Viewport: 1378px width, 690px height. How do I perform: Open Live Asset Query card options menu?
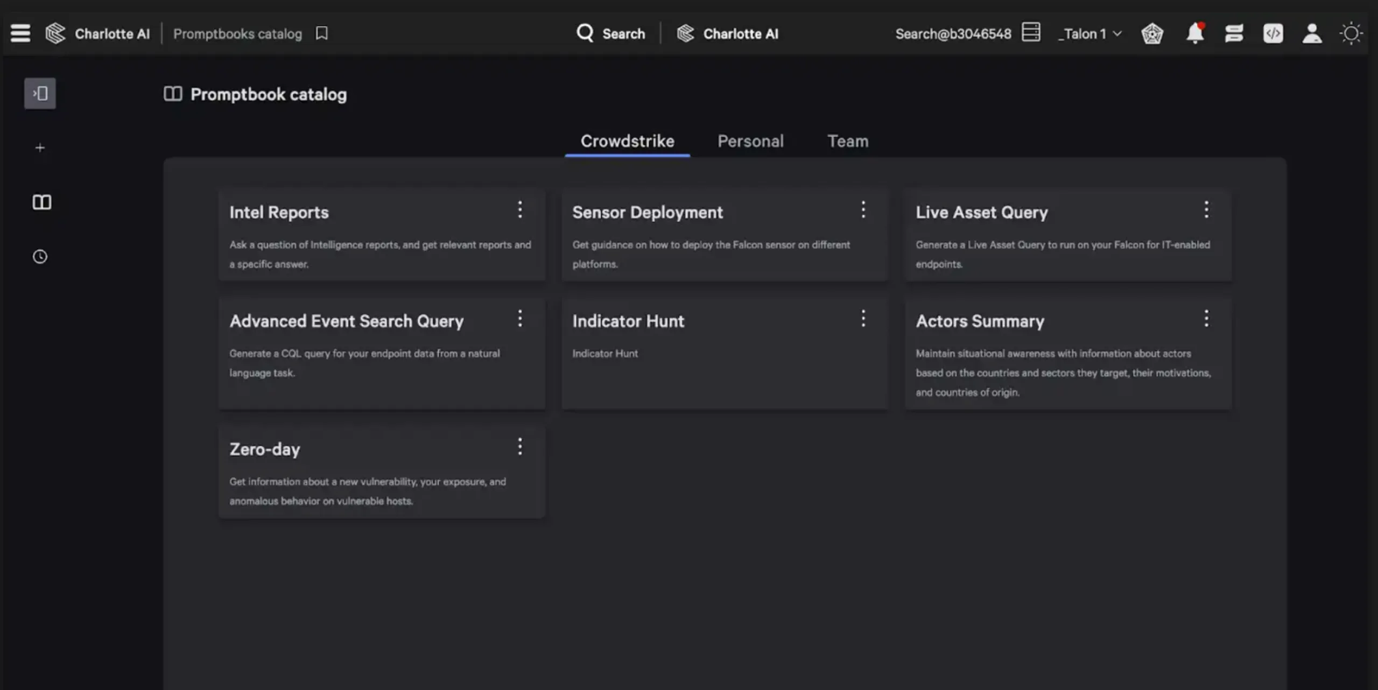coord(1206,209)
